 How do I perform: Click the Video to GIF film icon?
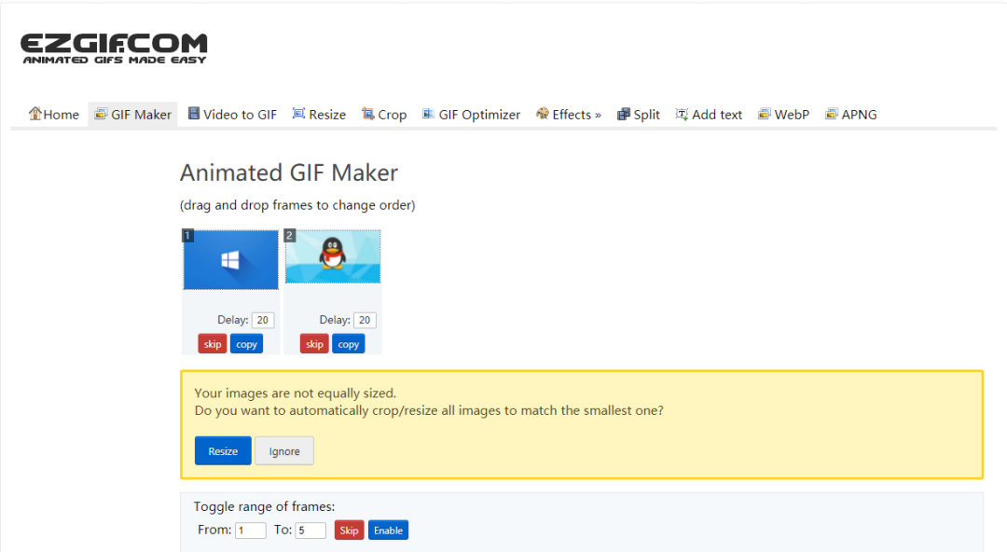193,114
